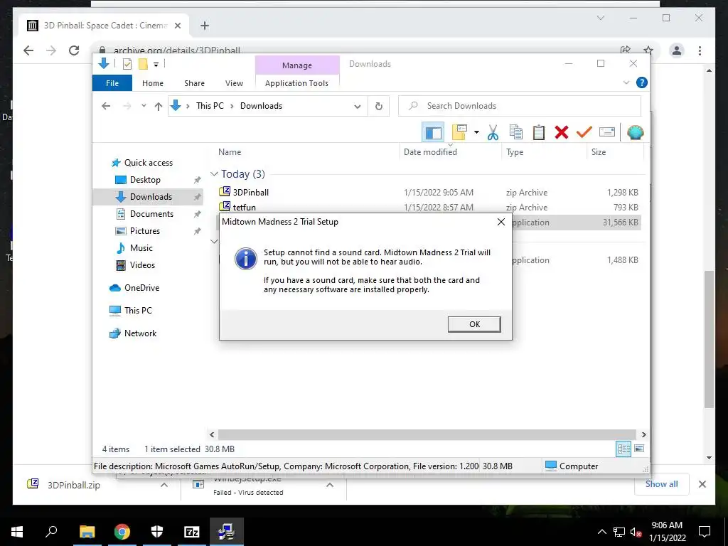
Task: Select Pictures in navigation pane
Action: pos(144,231)
